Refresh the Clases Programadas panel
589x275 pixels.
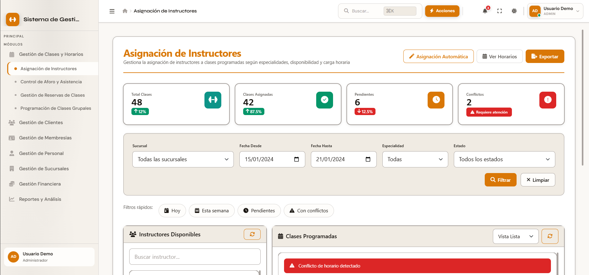[x=550, y=236]
